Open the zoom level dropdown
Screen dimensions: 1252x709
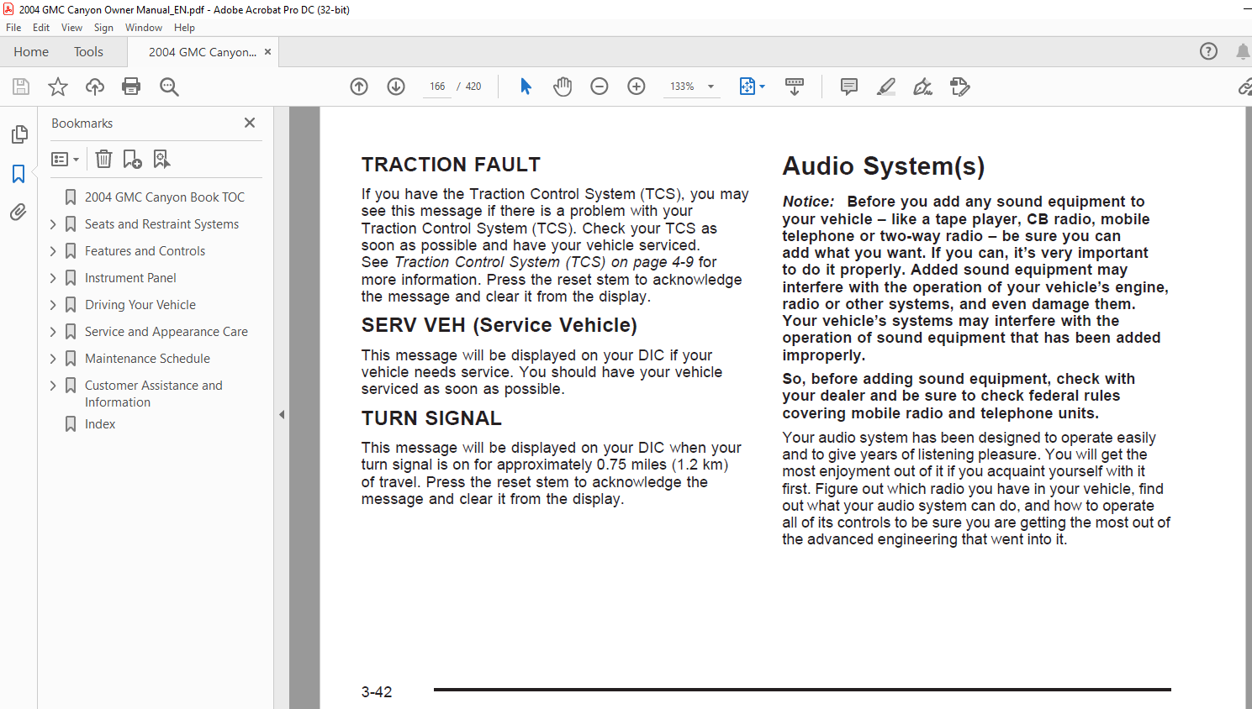(x=711, y=87)
